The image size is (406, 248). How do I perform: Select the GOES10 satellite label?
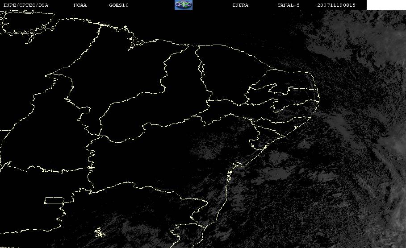tap(119, 5)
